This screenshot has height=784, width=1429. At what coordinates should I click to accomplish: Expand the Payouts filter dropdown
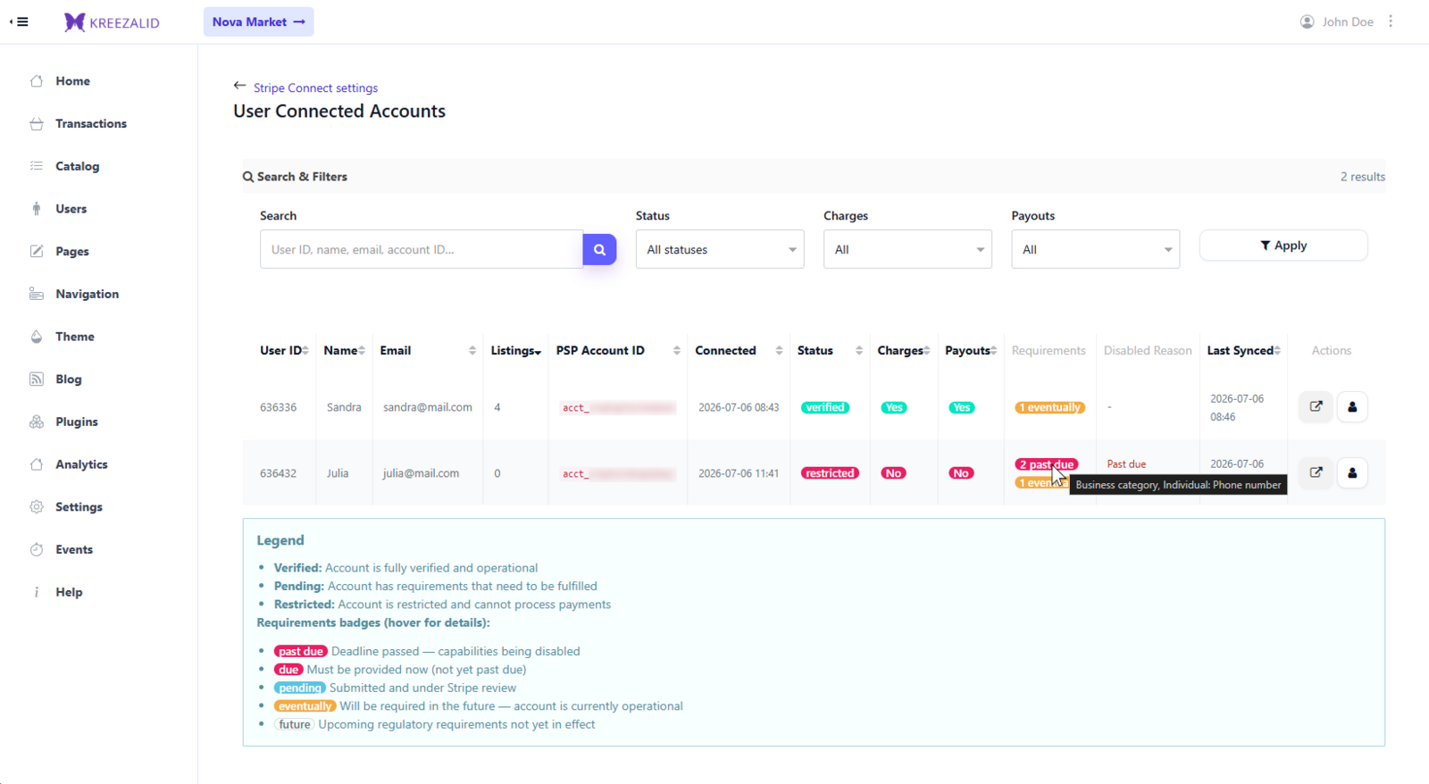[1095, 249]
